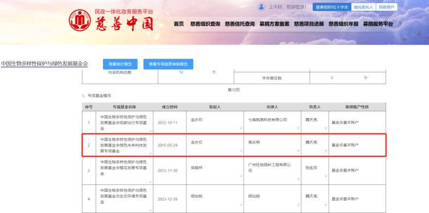This screenshot has height=213, width=429.
Task: Click the 蒋志明 funder field
Action: (272, 145)
